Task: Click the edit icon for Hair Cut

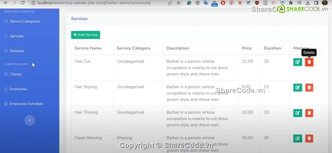Action: pyautogui.click(x=297, y=62)
